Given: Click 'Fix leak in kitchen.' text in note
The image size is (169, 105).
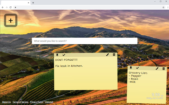Looking at the screenshot, I should (x=69, y=66).
